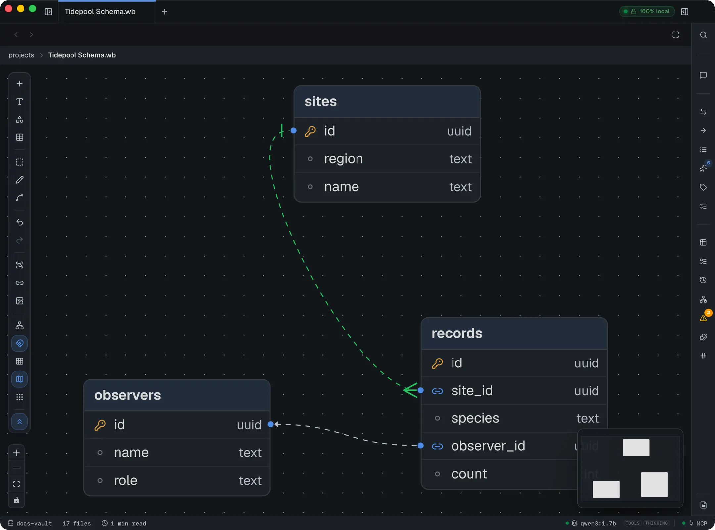
Task: Toggle the grid display button
Action: coord(20,361)
